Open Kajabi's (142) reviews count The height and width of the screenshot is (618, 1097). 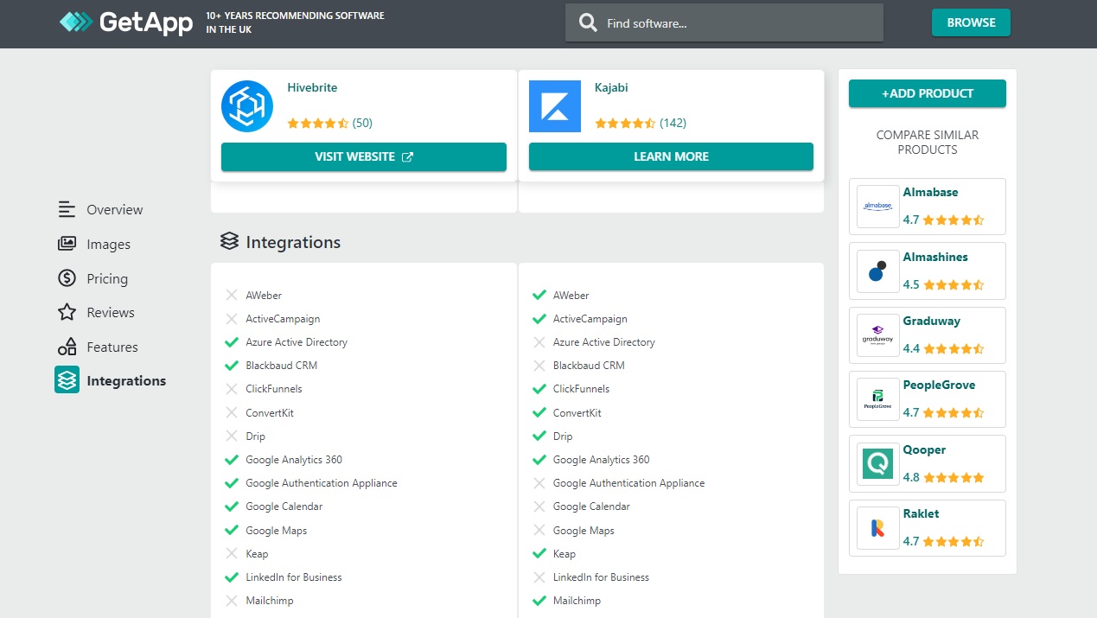(673, 123)
